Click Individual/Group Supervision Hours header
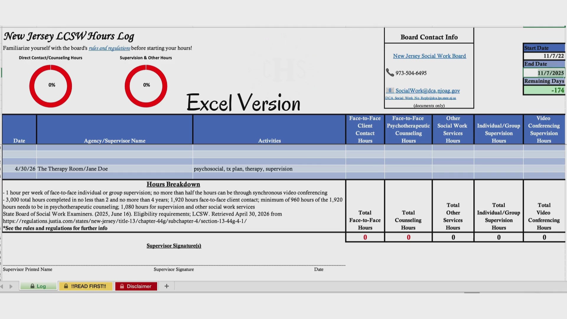The height and width of the screenshot is (319, 567). coord(499,129)
